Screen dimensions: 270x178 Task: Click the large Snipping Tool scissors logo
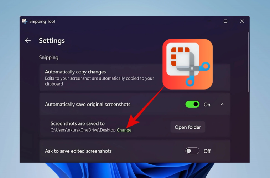(188, 64)
